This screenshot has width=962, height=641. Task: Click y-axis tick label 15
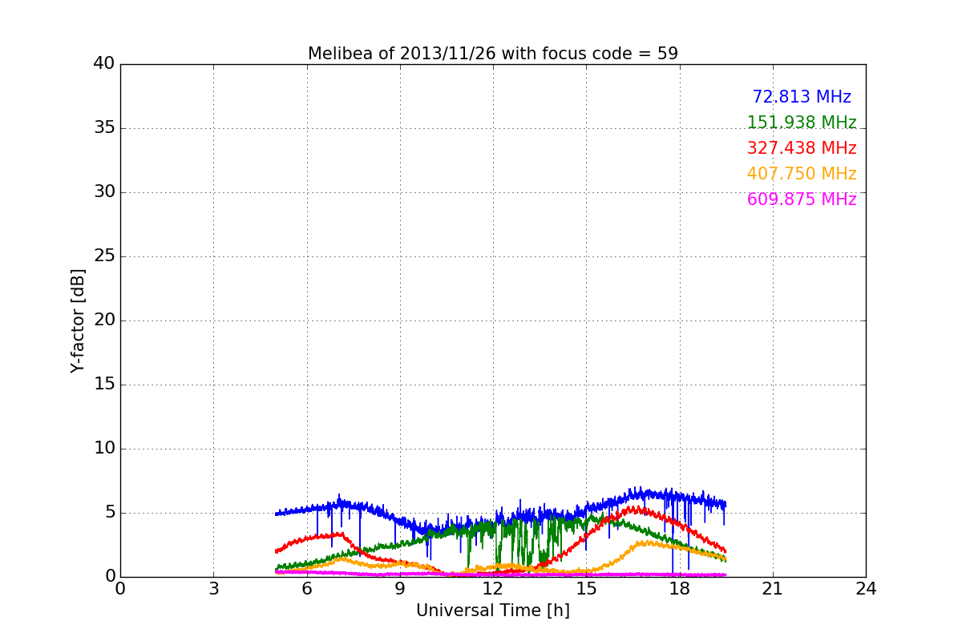pos(104,385)
